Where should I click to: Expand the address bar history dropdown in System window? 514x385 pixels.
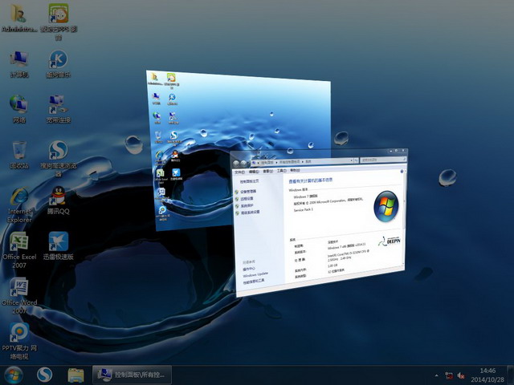point(351,160)
